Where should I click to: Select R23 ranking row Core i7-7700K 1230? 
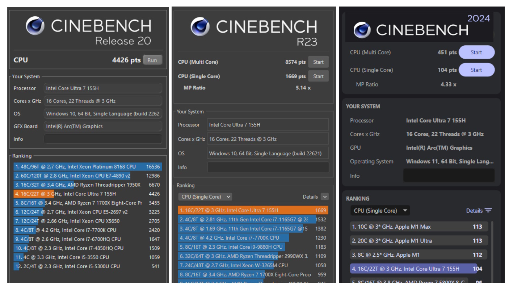pyautogui.click(x=253, y=238)
